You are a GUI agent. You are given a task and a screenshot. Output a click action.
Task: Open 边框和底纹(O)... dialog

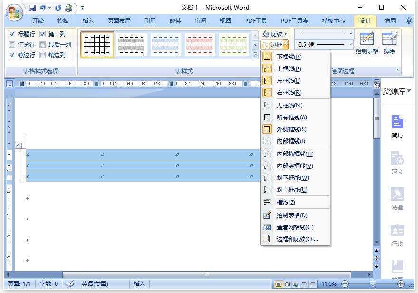[295, 239]
